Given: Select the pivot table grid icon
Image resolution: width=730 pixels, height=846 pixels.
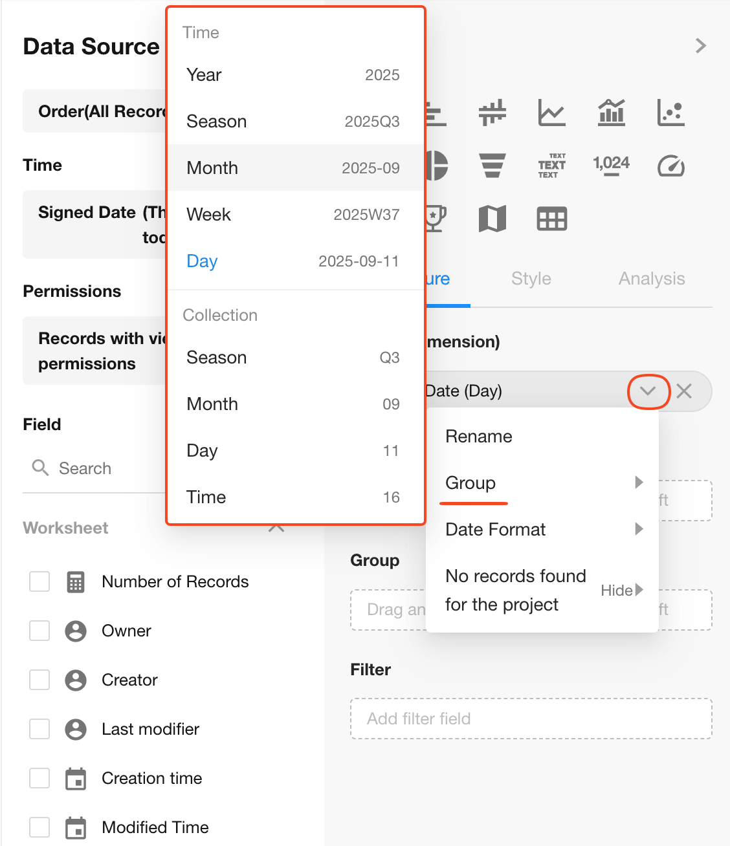Looking at the screenshot, I should [x=551, y=219].
